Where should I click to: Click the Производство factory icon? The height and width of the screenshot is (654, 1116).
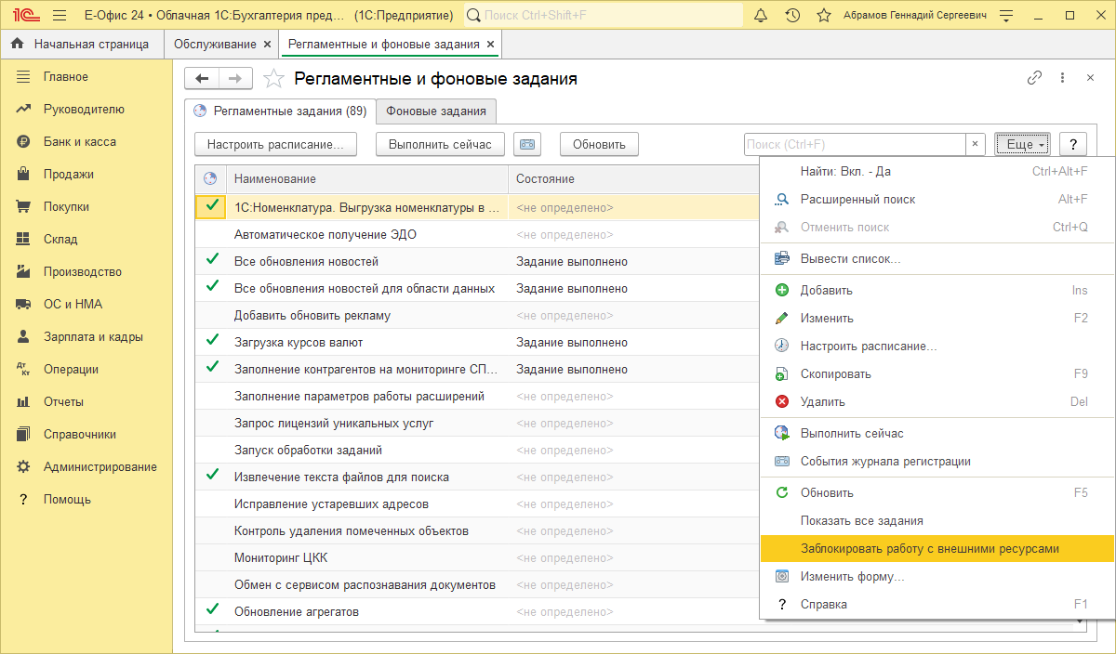pyautogui.click(x=24, y=272)
